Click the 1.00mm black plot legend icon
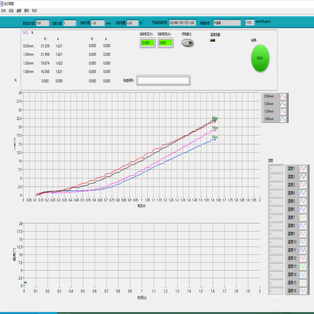Viewport: 314px width, 314px height. tap(283, 104)
